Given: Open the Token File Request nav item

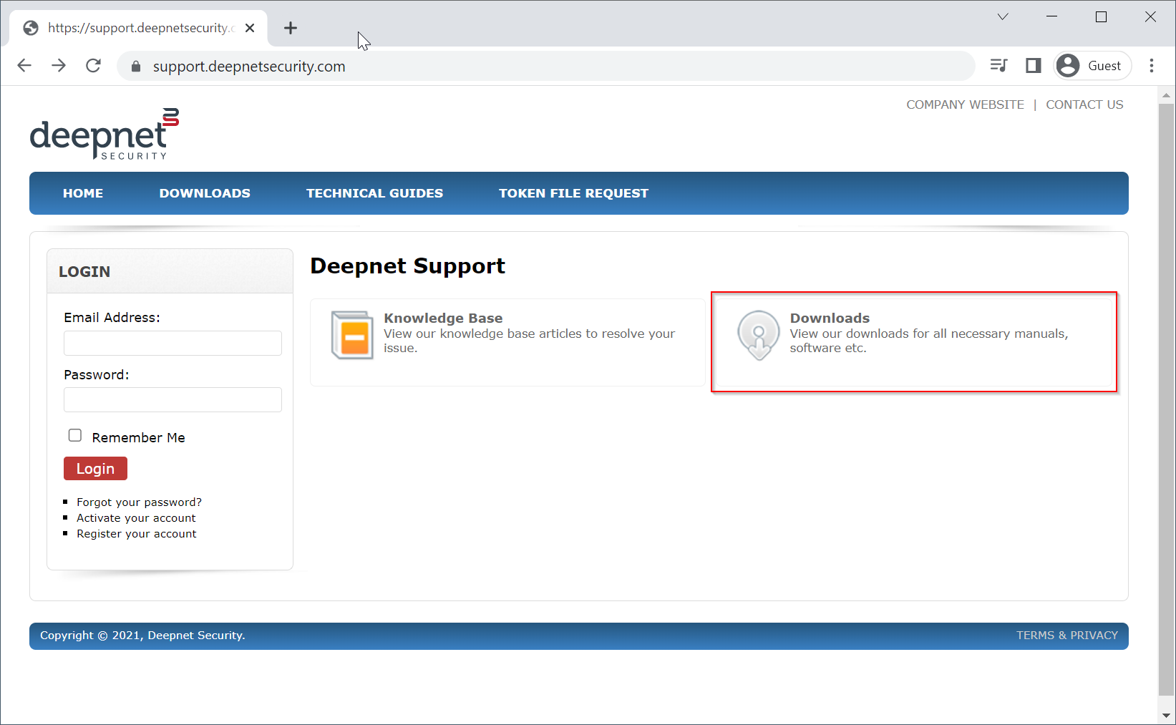Looking at the screenshot, I should coord(573,193).
